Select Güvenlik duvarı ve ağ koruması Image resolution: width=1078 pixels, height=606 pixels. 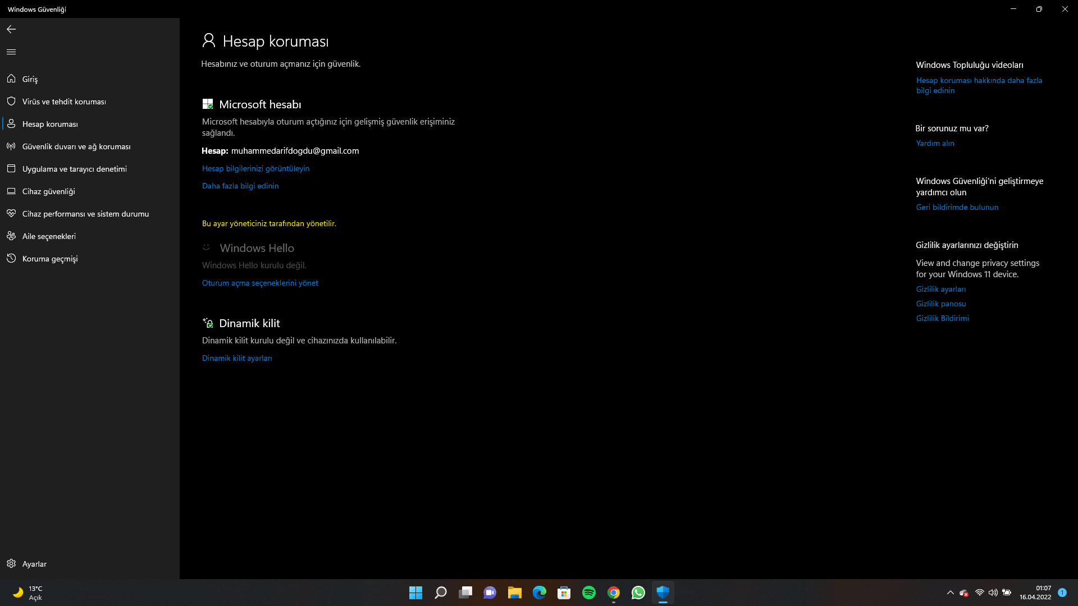click(76, 146)
